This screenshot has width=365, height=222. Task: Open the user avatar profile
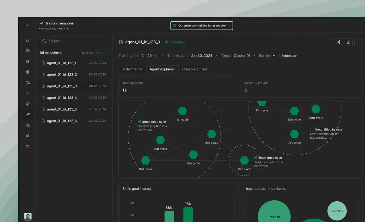(28, 217)
